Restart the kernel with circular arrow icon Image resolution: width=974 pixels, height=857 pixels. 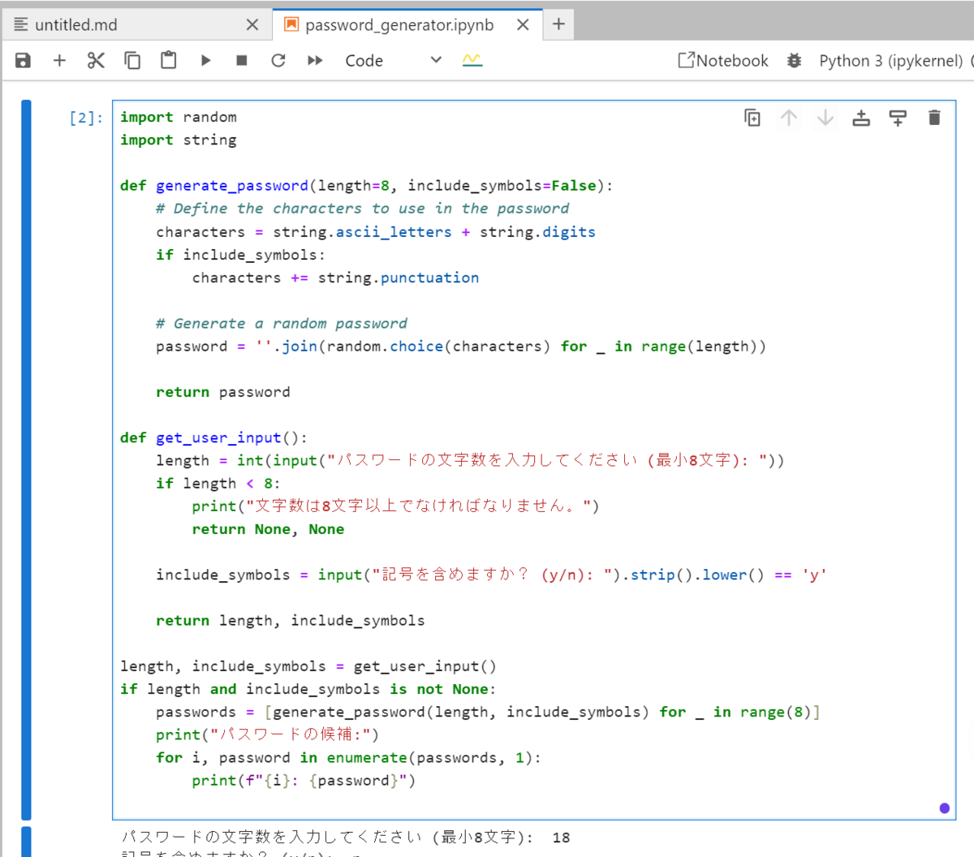click(278, 60)
